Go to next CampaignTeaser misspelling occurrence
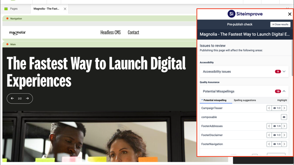Screen dimensions: 294x165 pos(284,108)
